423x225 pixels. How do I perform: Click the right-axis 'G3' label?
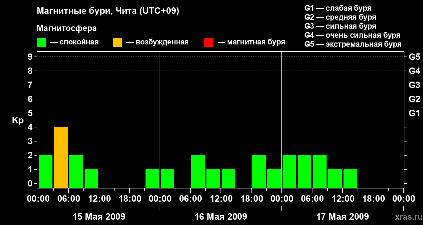414,85
